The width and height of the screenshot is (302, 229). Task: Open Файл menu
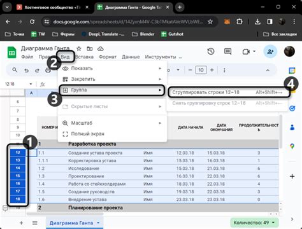coord(27,57)
